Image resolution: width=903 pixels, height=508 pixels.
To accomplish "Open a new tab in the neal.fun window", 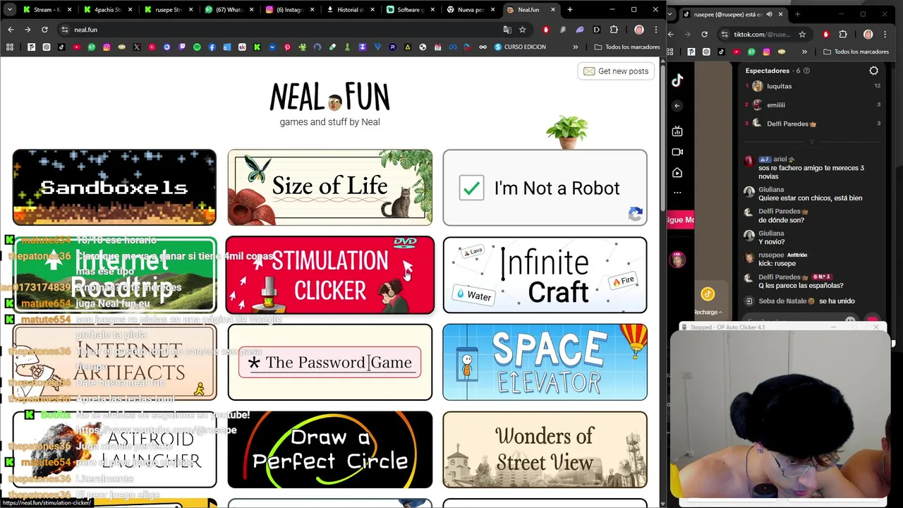I will coord(570,10).
